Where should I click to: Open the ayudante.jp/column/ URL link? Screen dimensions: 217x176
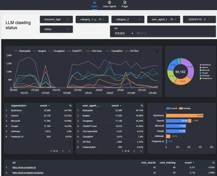28,173
